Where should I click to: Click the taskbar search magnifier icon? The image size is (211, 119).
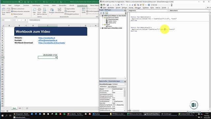6,115
